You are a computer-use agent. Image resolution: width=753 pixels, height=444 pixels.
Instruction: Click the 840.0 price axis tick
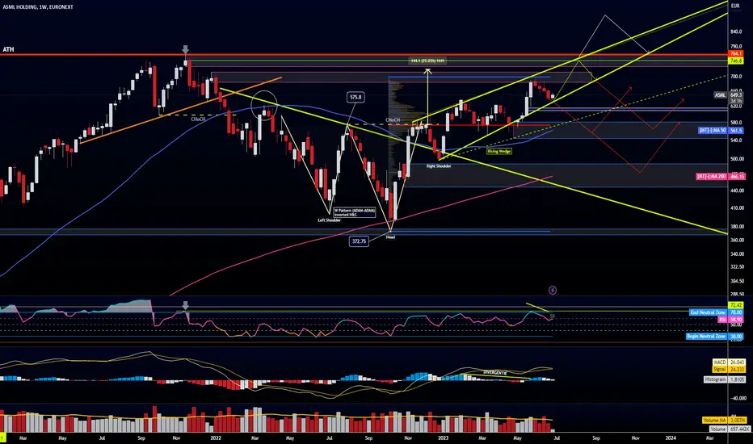[736, 31]
